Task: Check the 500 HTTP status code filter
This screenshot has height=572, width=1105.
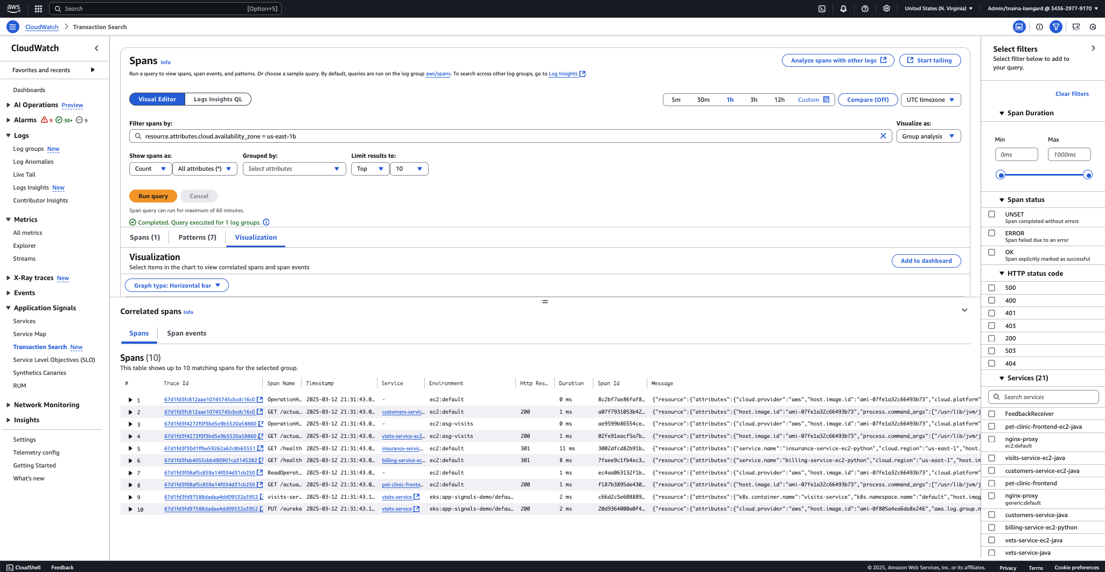Action: pos(991,288)
